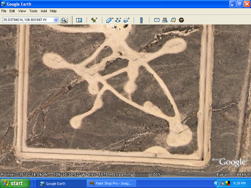Switch to Google Earth taskbar button
The image size is (251, 188).
tap(61, 184)
